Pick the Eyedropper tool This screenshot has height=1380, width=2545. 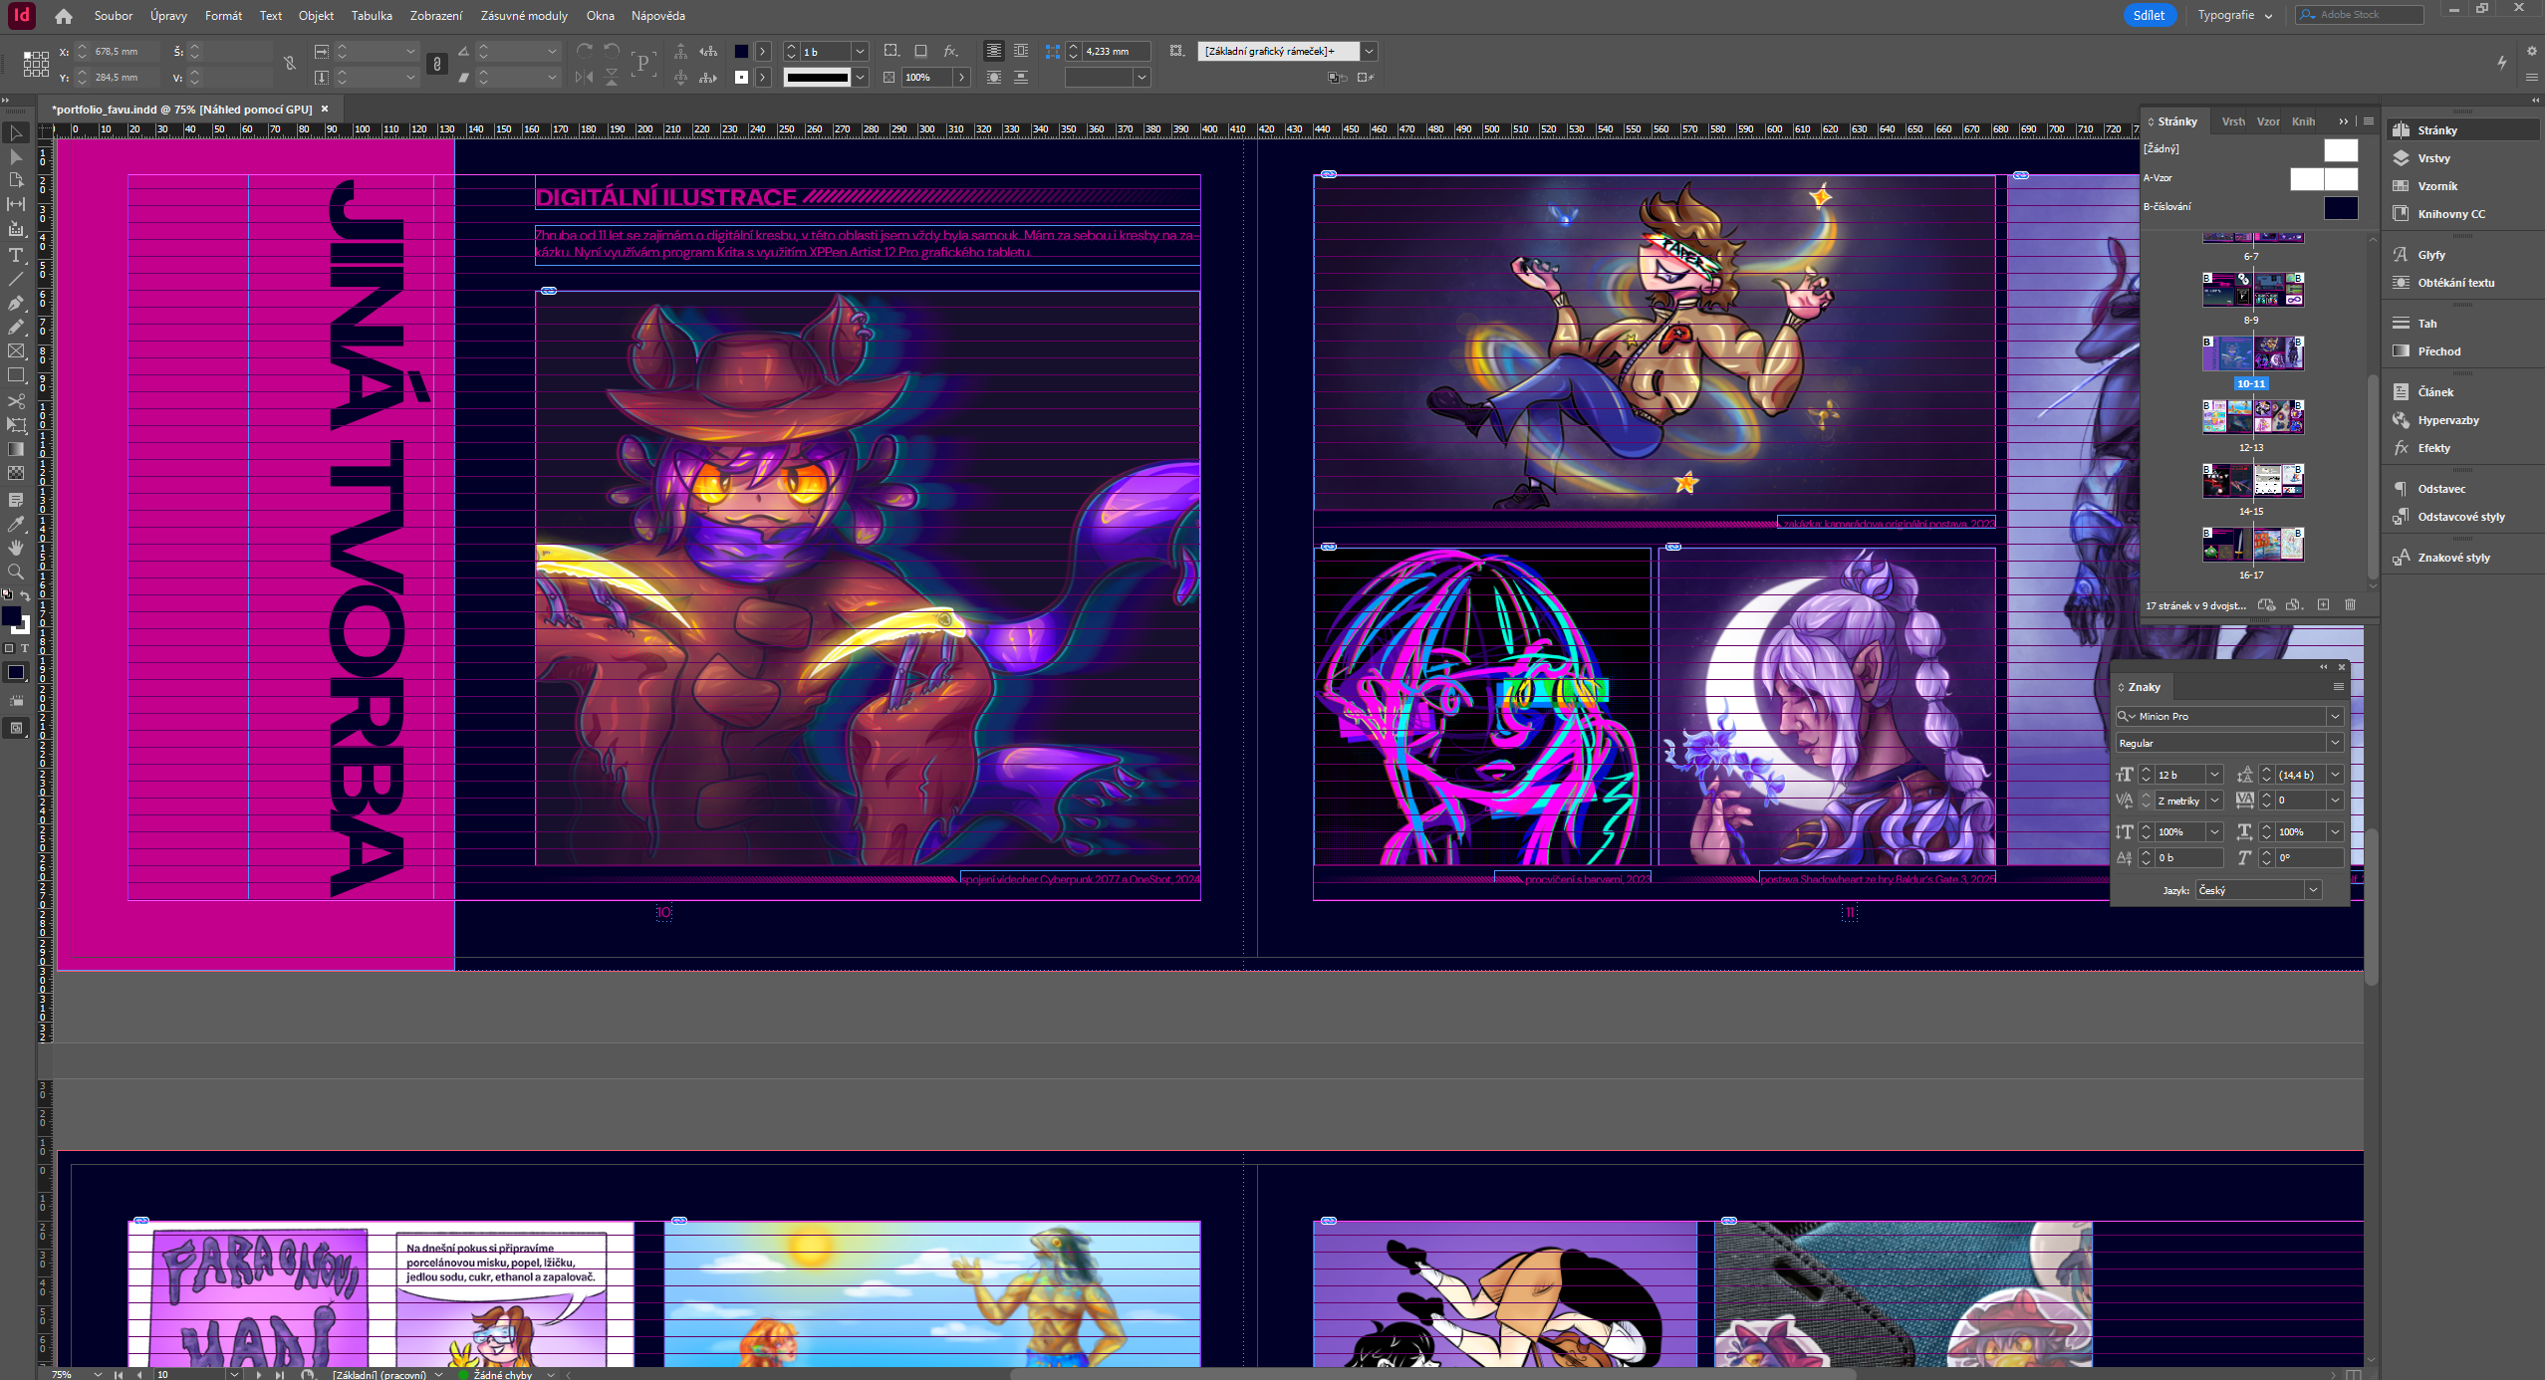point(16,524)
